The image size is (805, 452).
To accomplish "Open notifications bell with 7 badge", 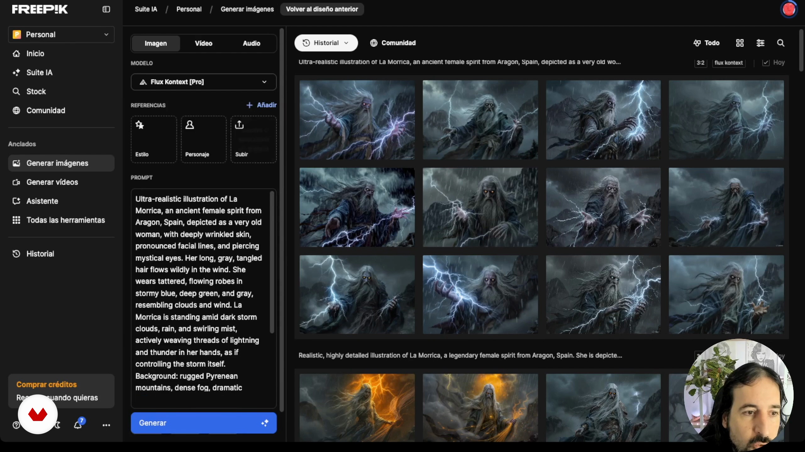I will click(x=78, y=424).
